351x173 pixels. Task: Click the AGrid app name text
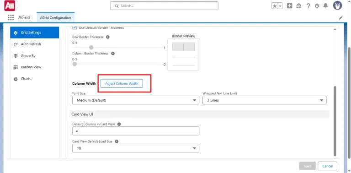[24, 17]
